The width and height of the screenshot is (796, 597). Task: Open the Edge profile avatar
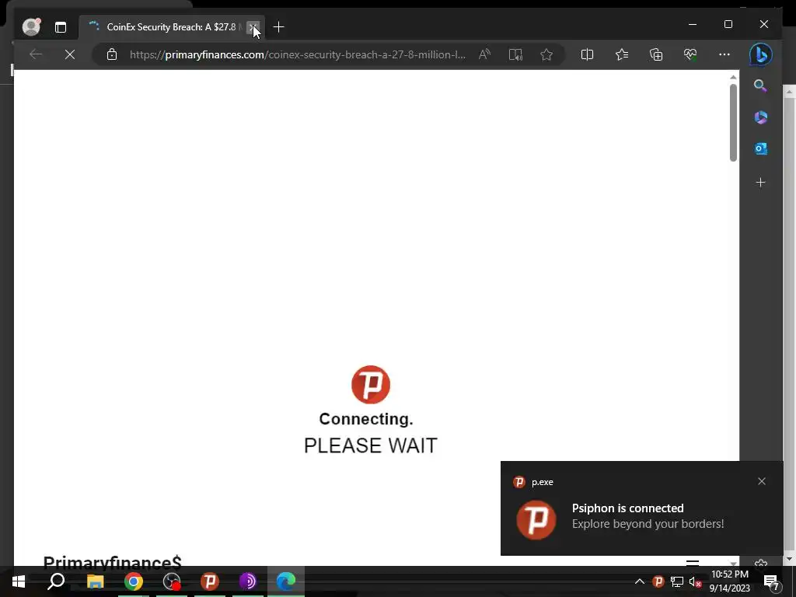pyautogui.click(x=31, y=27)
